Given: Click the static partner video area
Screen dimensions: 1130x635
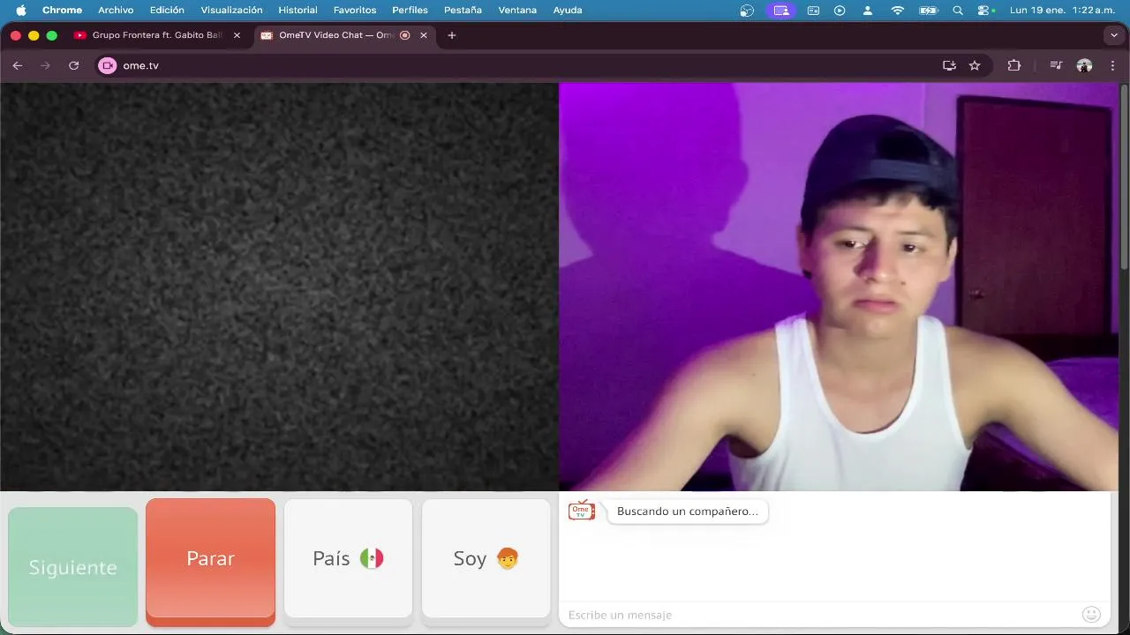Looking at the screenshot, I should pyautogui.click(x=279, y=287).
